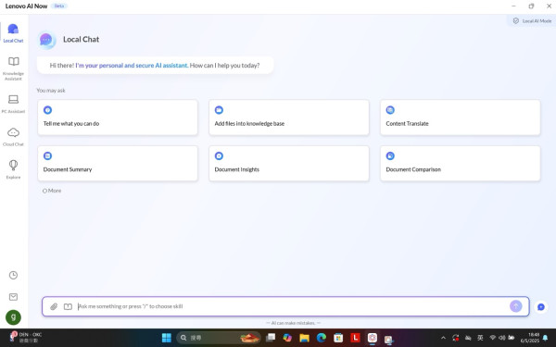Click the attach file paperclip icon
This screenshot has height=347, width=556.
pos(54,306)
